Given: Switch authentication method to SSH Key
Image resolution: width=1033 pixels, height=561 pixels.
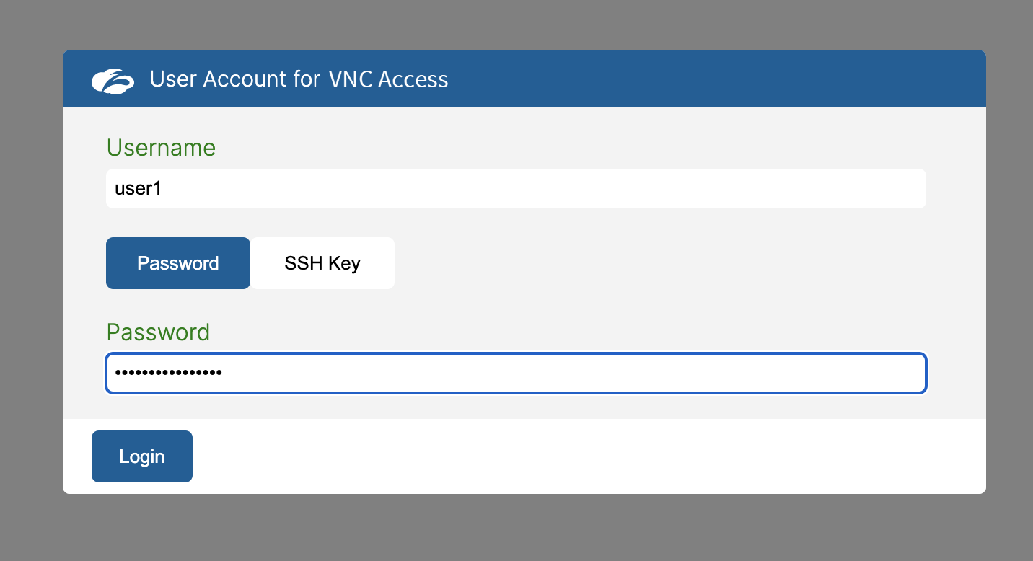Looking at the screenshot, I should point(322,263).
